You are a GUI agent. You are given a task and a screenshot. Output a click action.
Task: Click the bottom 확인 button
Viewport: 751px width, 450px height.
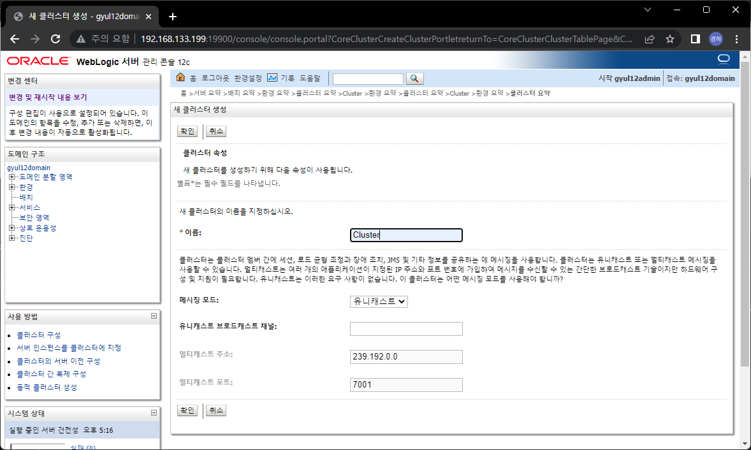click(187, 410)
